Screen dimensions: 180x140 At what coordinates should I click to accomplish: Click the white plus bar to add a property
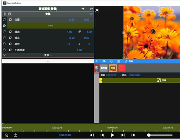tap(48, 61)
